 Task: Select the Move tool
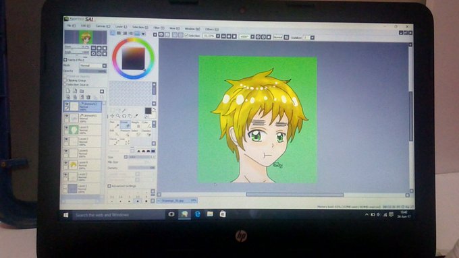point(112,116)
